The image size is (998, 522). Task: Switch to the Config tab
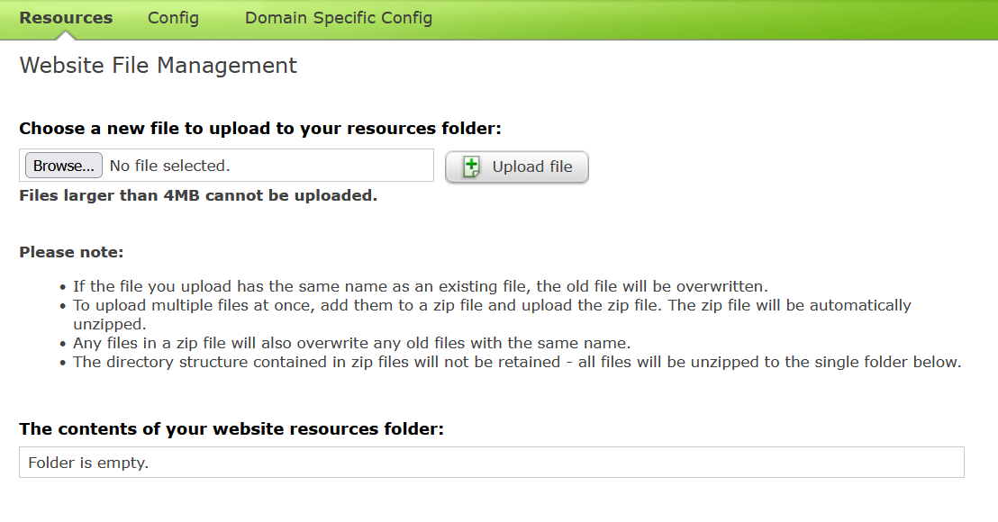173,18
